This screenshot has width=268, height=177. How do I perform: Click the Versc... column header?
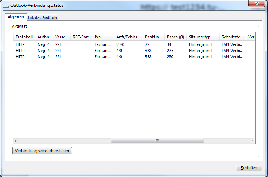(x=62, y=37)
